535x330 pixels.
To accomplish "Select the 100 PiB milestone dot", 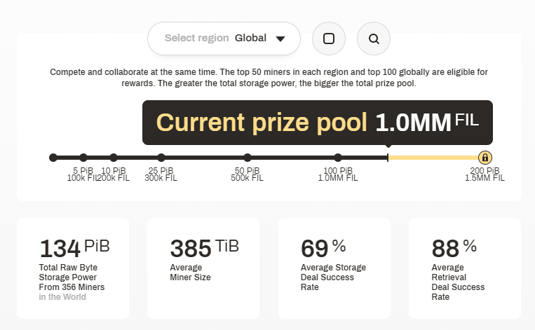I will [x=338, y=158].
